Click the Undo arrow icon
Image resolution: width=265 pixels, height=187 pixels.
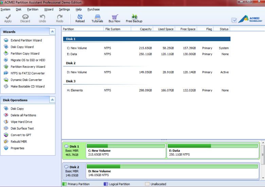click(x=42, y=17)
